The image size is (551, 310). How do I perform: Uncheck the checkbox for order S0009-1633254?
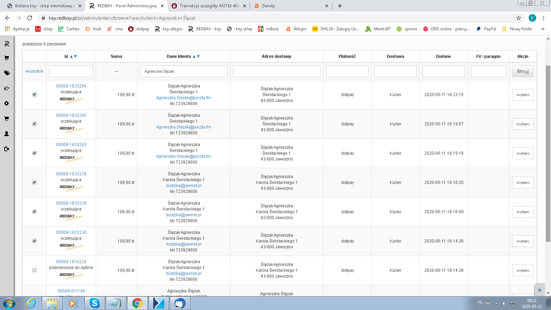[34, 94]
